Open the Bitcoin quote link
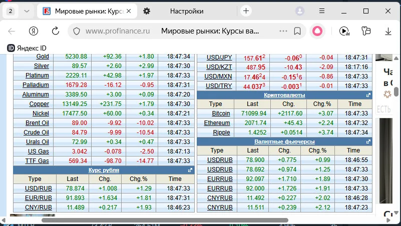Image resolution: width=401 pixels, height=226 pixels. (221, 113)
